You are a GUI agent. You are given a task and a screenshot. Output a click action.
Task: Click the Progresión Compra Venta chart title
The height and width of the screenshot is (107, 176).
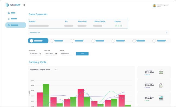click(40, 70)
